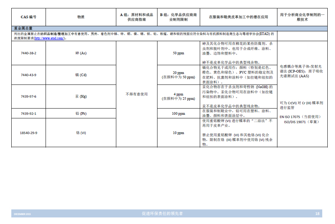
Task: Click CAS number 7440-43-9 cell
Action: 28,75
